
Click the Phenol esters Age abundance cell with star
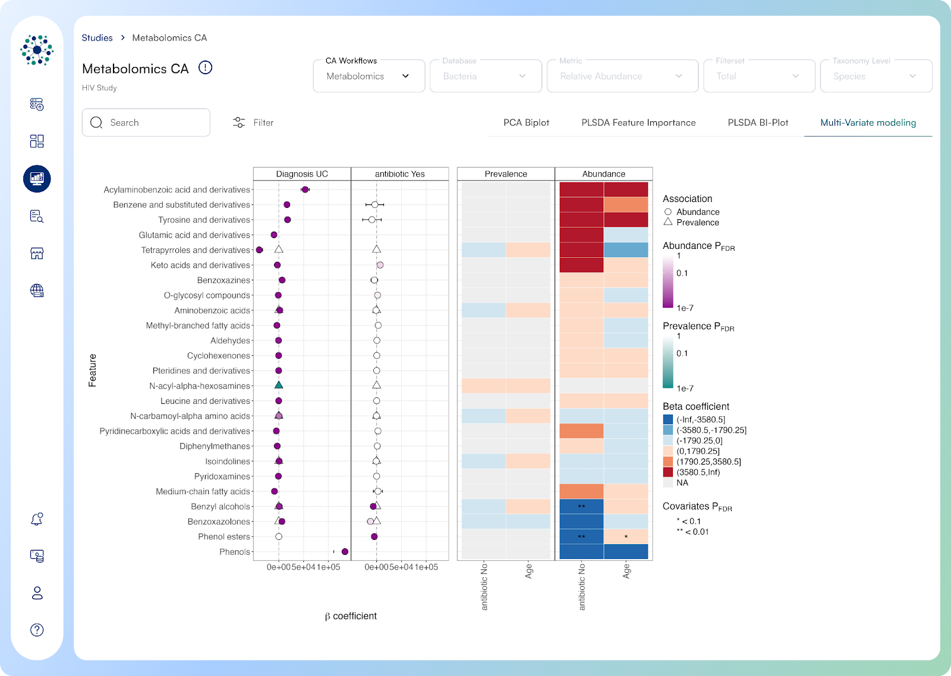(626, 536)
